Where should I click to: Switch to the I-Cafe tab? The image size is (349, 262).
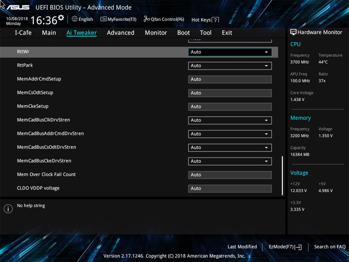point(23,33)
